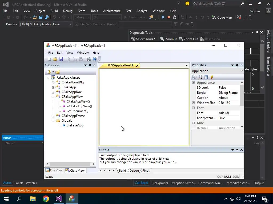Switch to the Debug output tab
Image resolution: width=273 pixels, height=204 pixels.
(134, 171)
